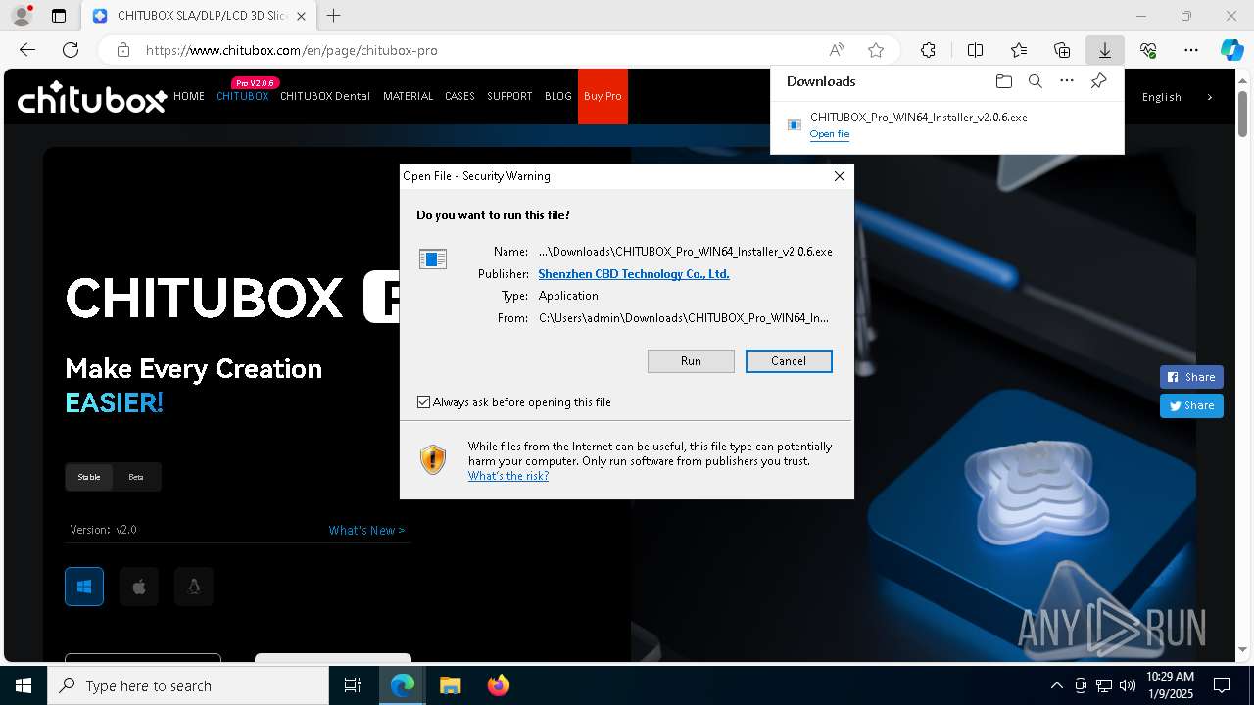
Task: Open the What's New link
Action: [x=366, y=530]
